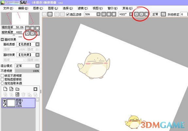Click the 旋转角度 rotation slider handle

pyautogui.click(x=14, y=35)
